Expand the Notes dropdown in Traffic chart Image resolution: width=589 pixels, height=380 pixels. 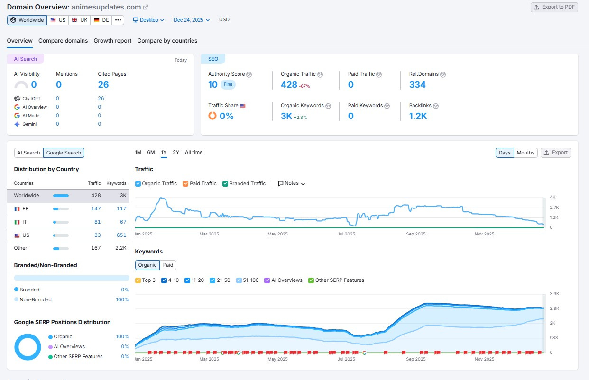coord(291,184)
